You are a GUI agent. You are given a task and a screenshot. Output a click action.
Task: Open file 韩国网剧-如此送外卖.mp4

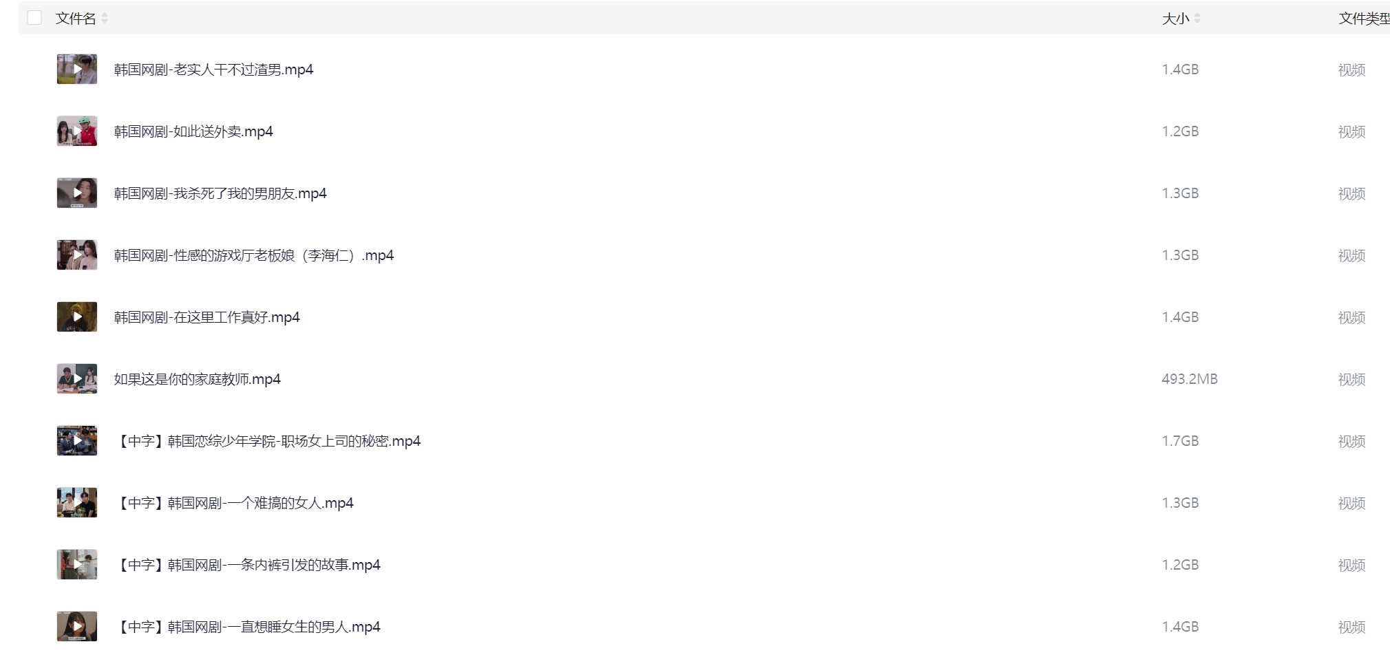click(x=193, y=131)
